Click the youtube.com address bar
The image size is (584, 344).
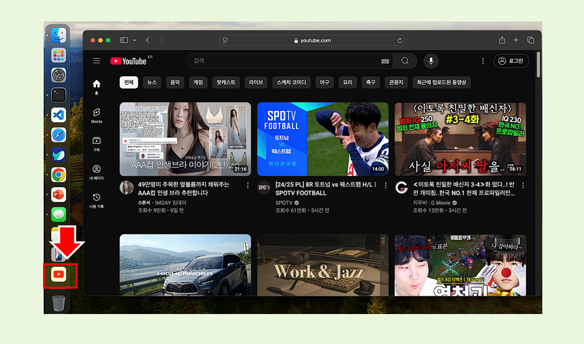click(x=312, y=40)
